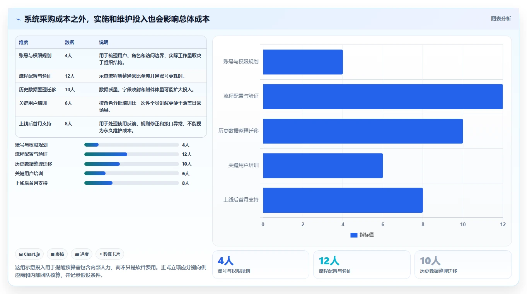
Task: Click the 关键用户培训 progress bar
Action: point(131,173)
